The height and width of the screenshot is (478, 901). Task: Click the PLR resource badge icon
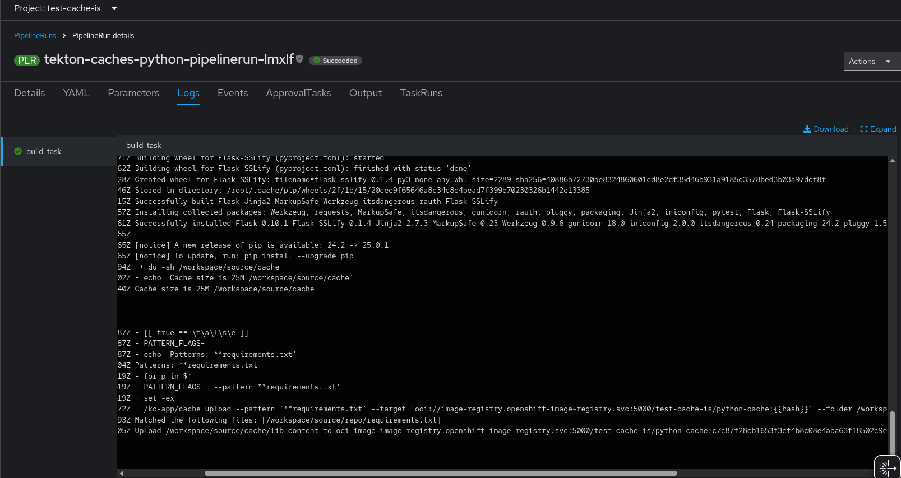(26, 61)
